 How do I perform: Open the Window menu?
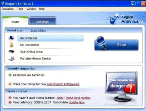(x=31, y=9)
